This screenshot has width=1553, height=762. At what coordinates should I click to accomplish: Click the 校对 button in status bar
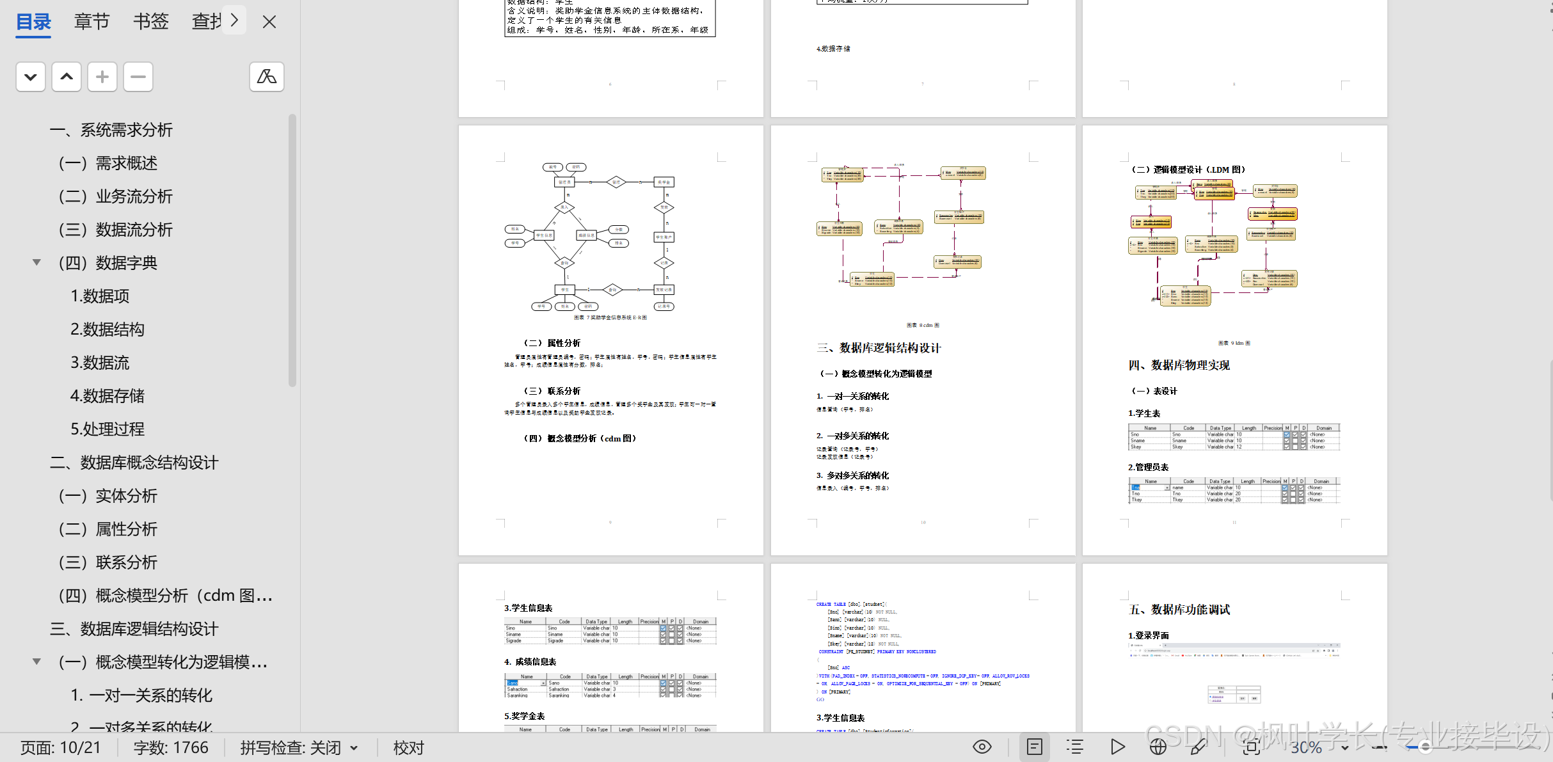pyautogui.click(x=408, y=747)
